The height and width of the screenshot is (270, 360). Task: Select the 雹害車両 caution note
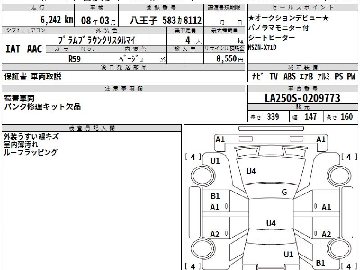tap(19, 98)
